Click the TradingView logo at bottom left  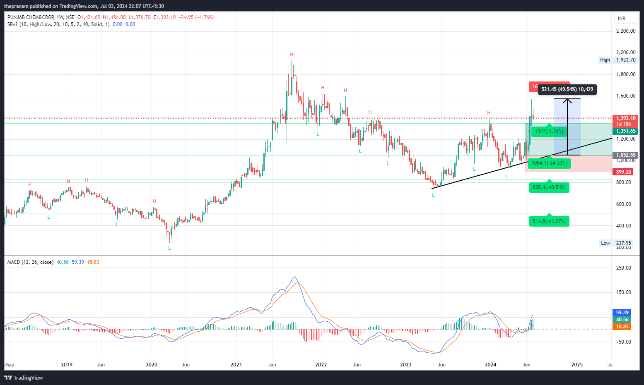point(24,378)
